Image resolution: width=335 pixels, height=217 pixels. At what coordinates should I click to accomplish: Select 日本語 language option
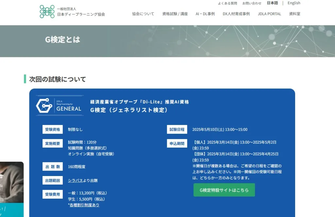coord(272,3)
